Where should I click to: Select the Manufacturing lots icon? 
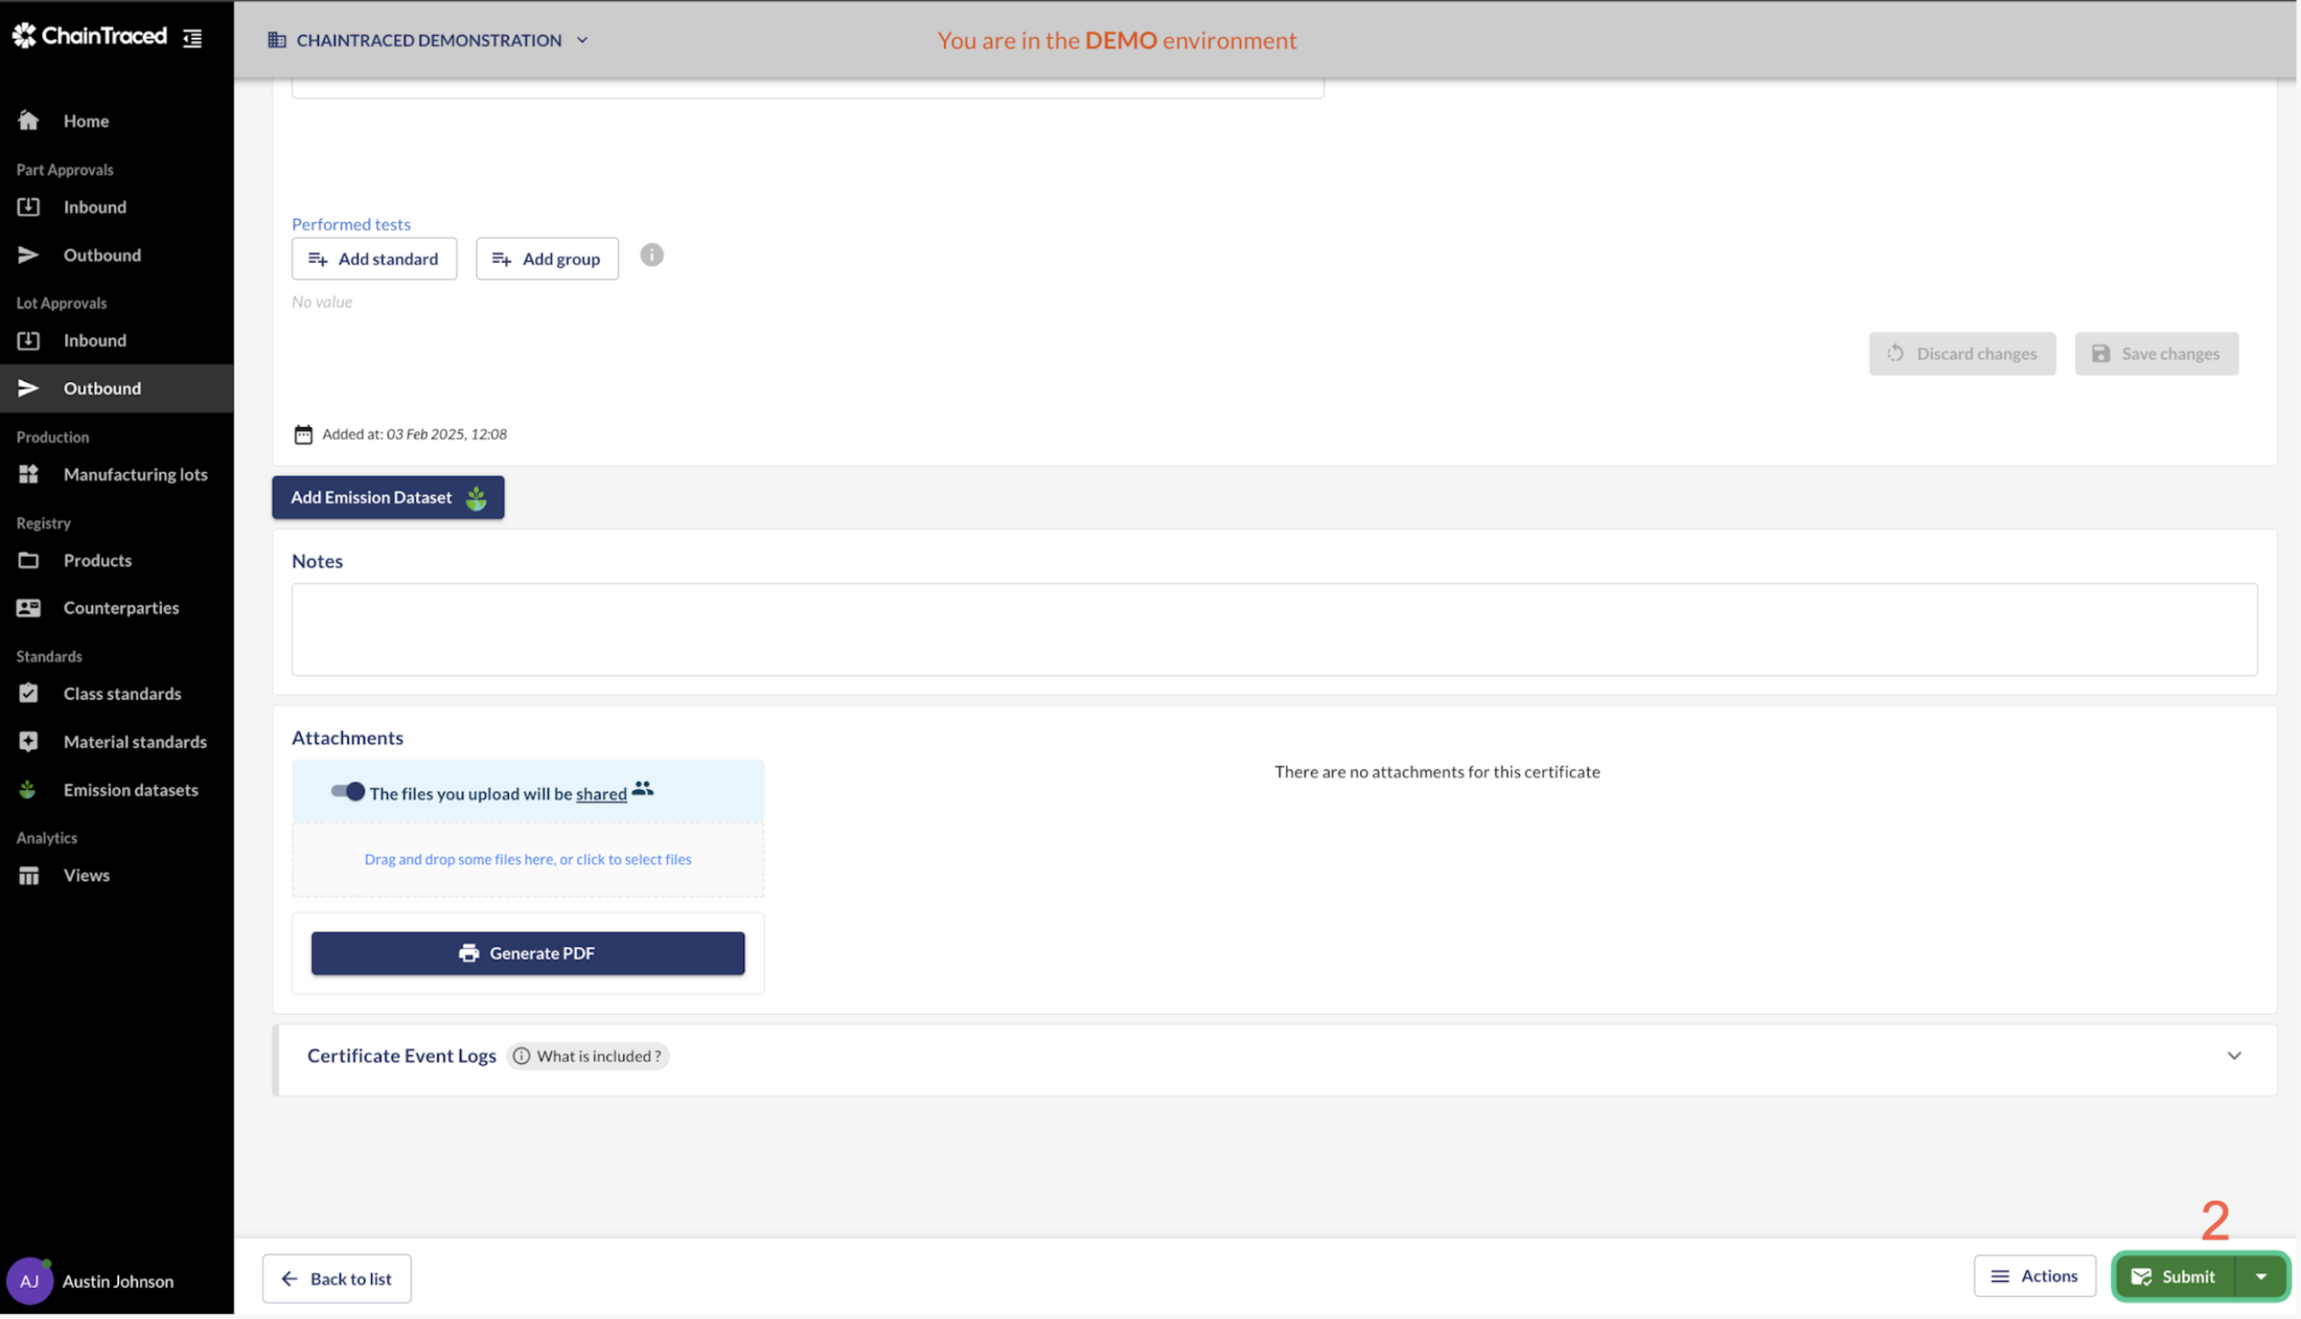[x=28, y=473]
